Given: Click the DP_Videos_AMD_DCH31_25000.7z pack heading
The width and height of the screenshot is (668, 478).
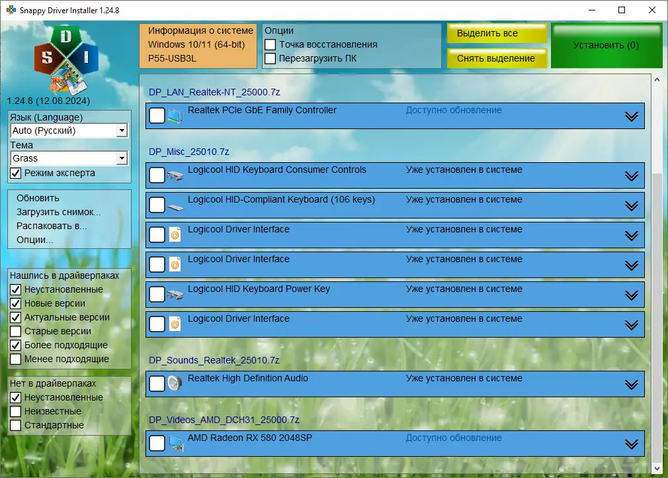Looking at the screenshot, I should tap(224, 420).
